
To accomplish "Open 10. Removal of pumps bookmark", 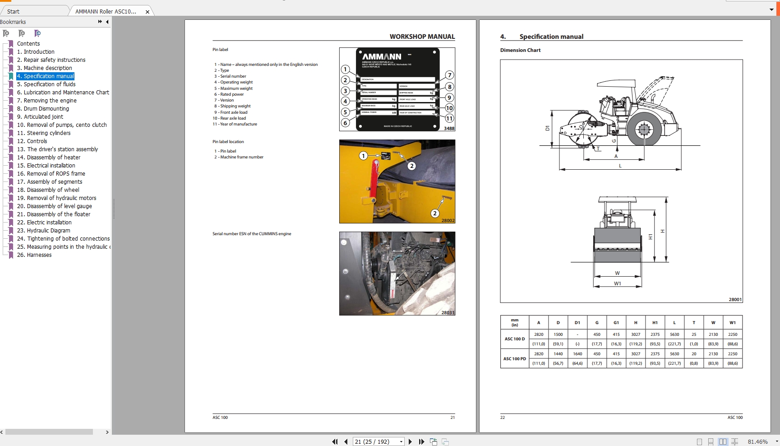I will pos(62,125).
